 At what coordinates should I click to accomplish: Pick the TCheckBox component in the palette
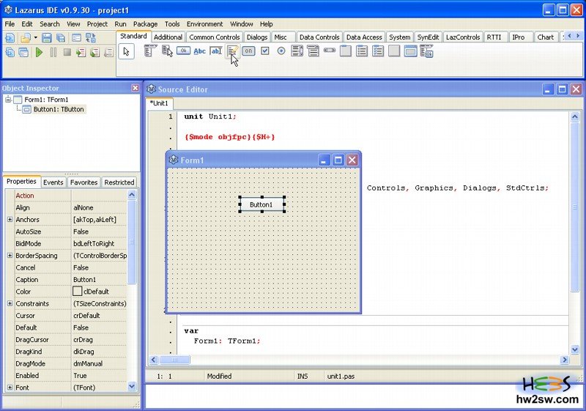point(265,51)
